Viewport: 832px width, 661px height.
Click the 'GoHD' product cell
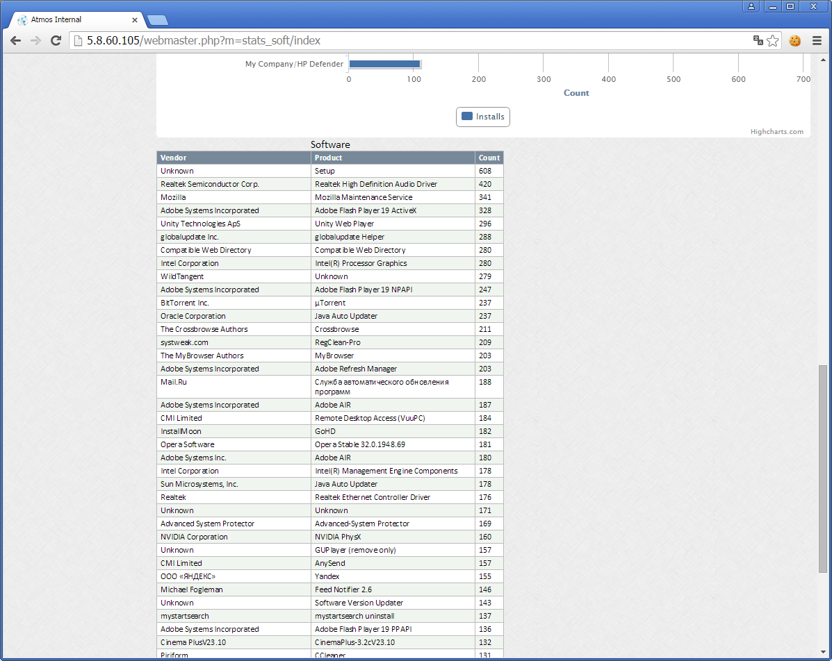point(393,431)
